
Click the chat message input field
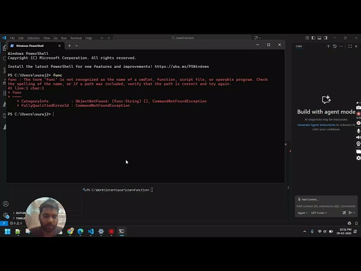pyautogui.click(x=326, y=206)
